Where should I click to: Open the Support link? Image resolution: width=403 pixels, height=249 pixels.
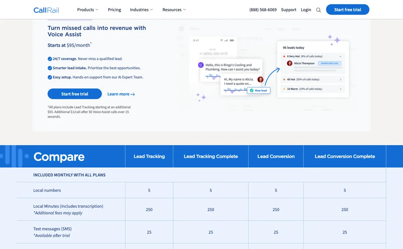coord(289,10)
